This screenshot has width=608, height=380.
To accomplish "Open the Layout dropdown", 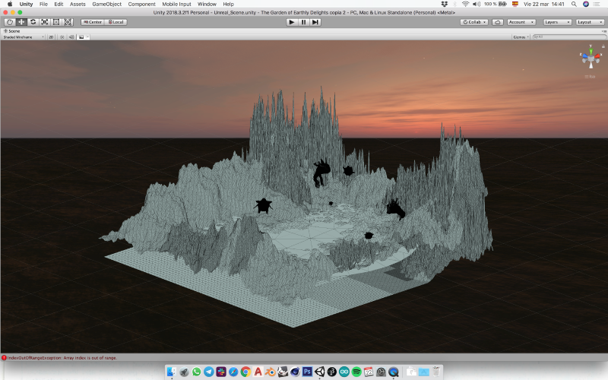I will pyautogui.click(x=588, y=22).
